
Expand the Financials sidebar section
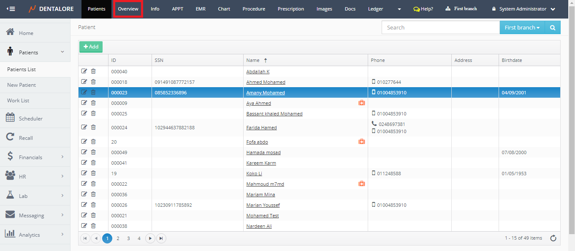tap(35, 157)
